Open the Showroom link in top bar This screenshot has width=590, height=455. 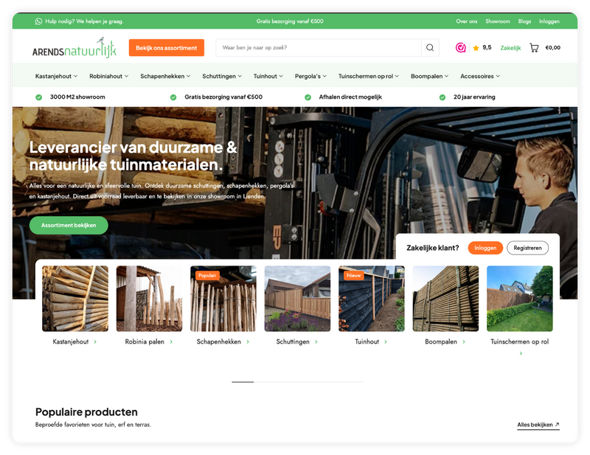[x=497, y=21]
